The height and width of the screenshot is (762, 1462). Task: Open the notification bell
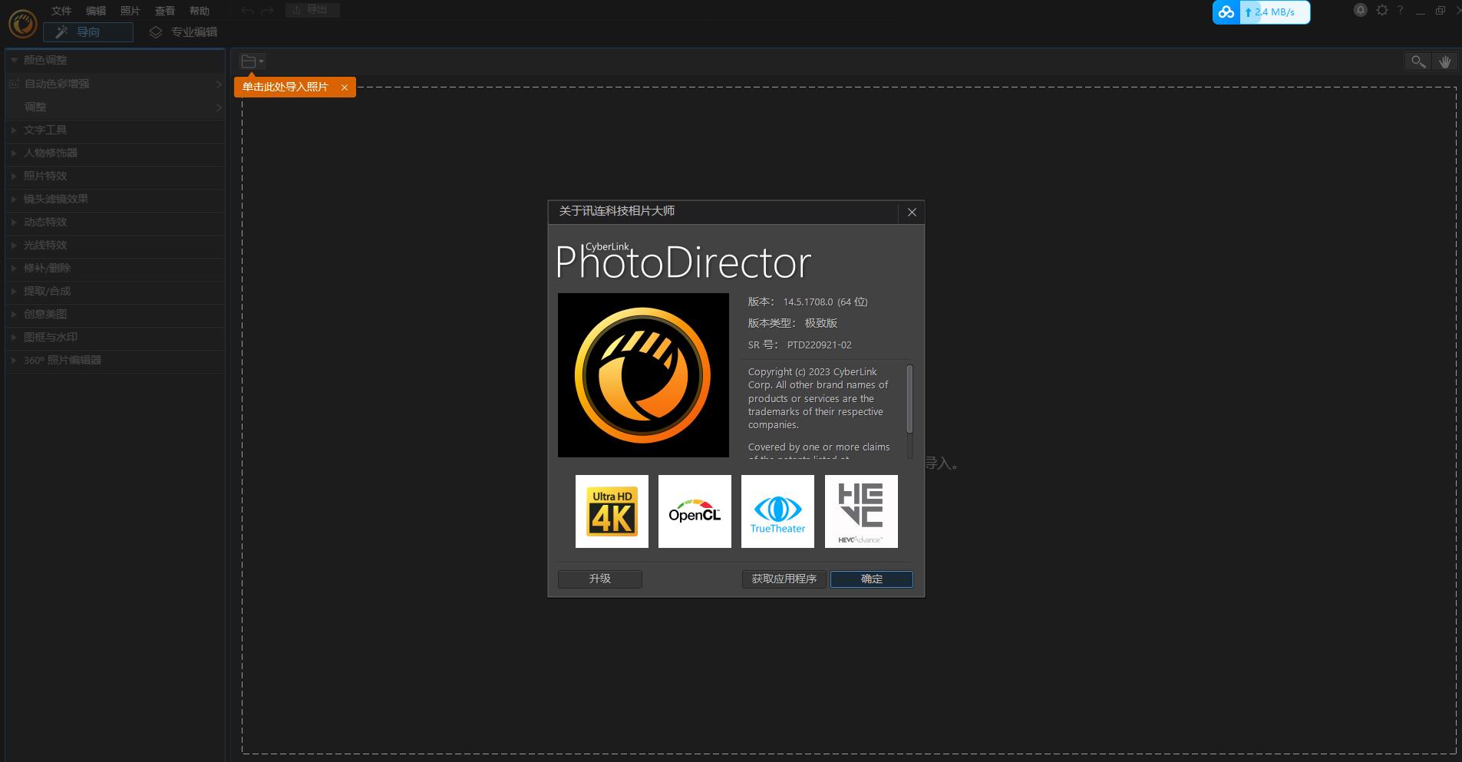pyautogui.click(x=1361, y=11)
